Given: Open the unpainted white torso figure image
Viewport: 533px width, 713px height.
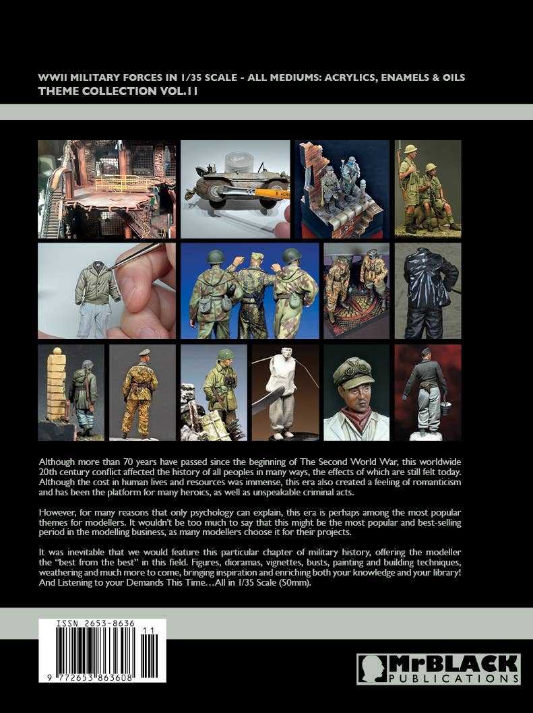Looking at the screenshot, I should pos(285,392).
